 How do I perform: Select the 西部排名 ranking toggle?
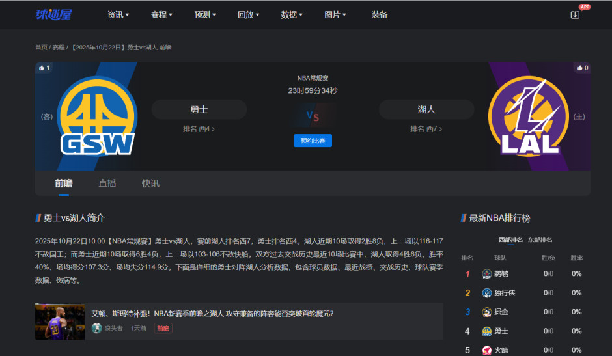click(510, 240)
